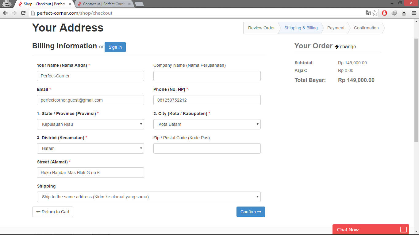
Task: Switch to the Contact us browser tab
Action: click(x=103, y=4)
